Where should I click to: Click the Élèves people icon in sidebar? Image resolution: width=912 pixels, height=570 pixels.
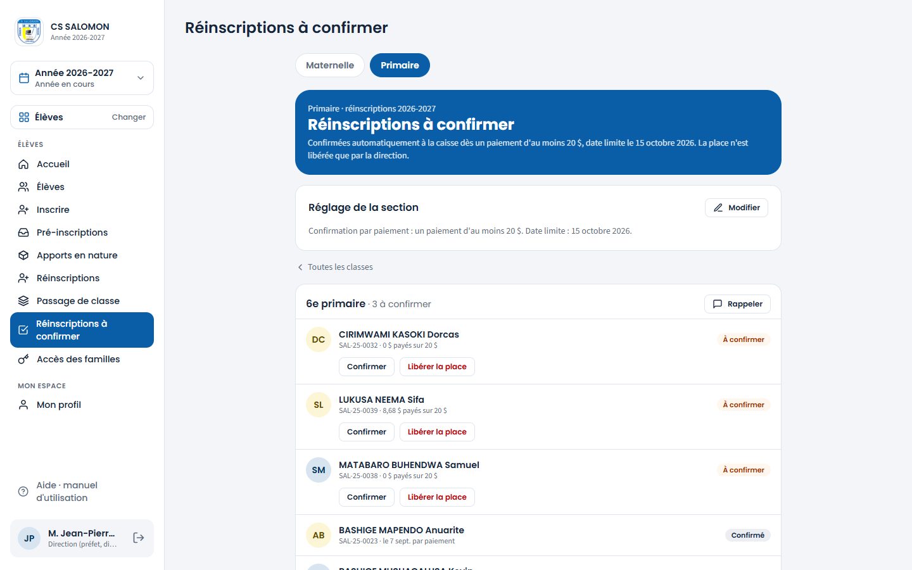23,187
